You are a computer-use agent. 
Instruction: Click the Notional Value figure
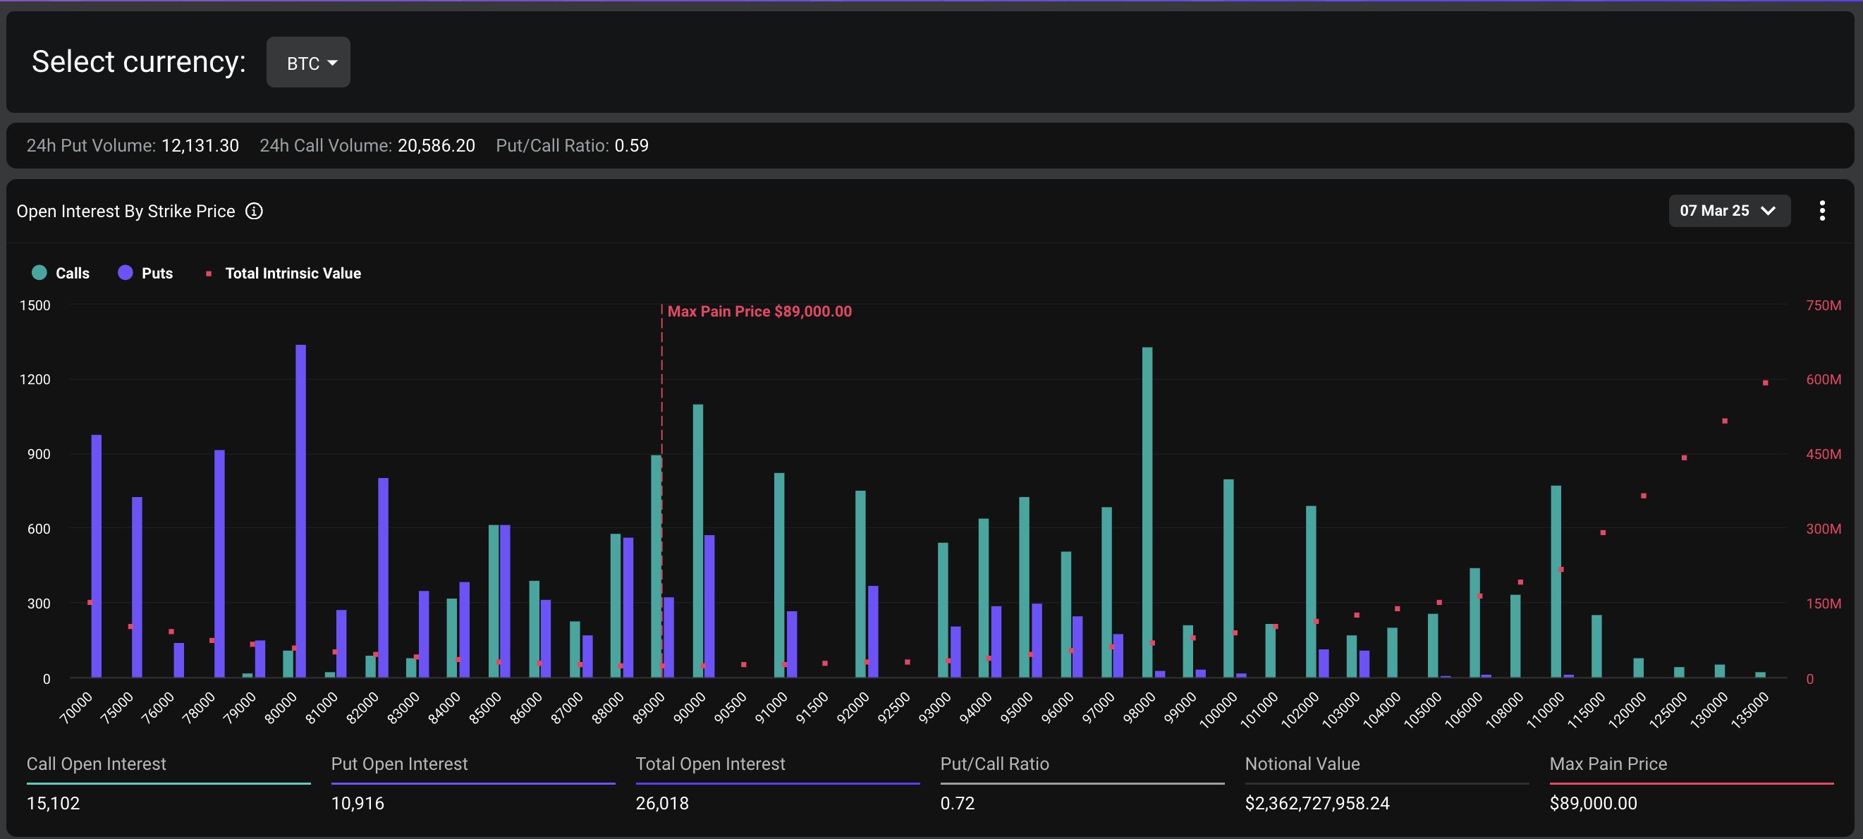1317,803
